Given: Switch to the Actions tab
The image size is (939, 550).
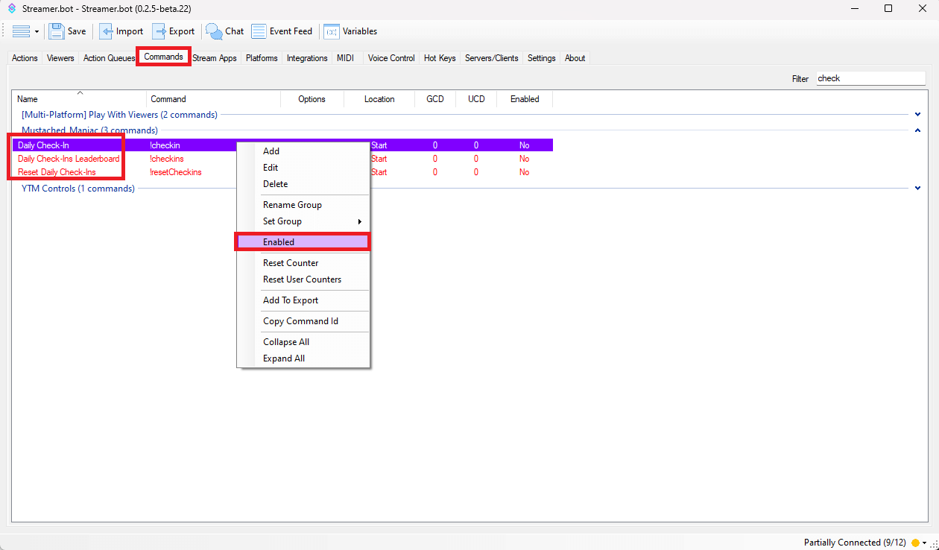Looking at the screenshot, I should pos(25,58).
